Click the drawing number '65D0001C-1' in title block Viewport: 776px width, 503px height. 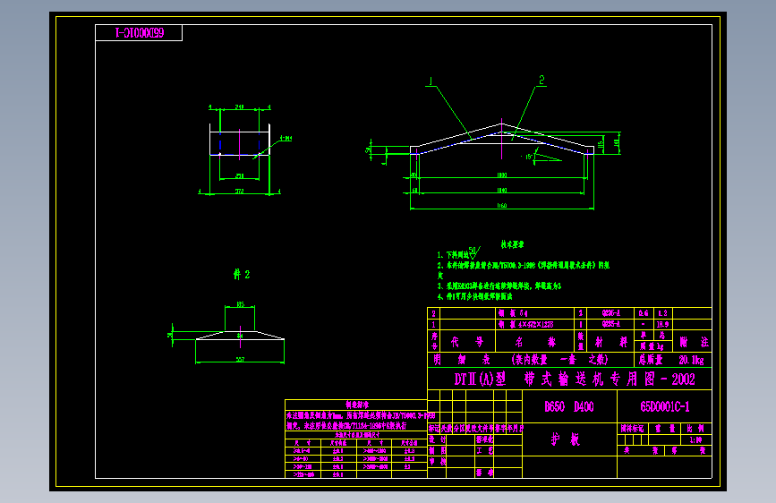[x=665, y=407]
